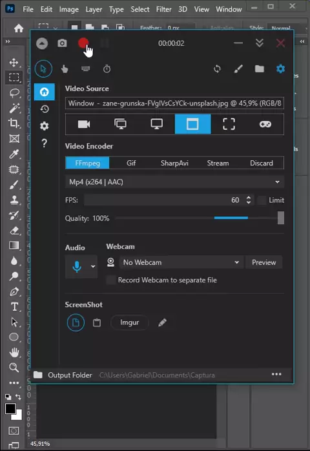
Task: Toggle microphone audio recording
Action: click(77, 267)
